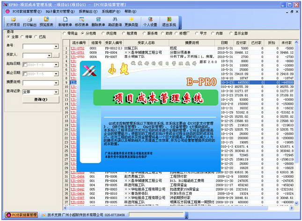Click the 受款人名称 column header

coord(146,43)
